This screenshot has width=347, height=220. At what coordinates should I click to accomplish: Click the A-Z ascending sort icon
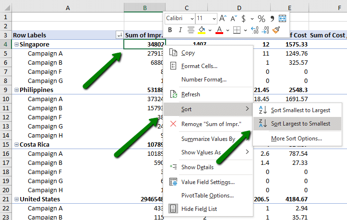click(x=263, y=110)
